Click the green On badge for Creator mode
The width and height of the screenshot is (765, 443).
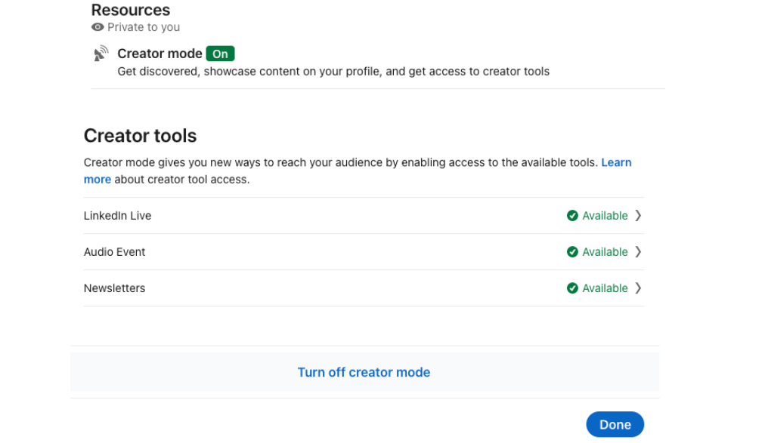[x=220, y=54]
